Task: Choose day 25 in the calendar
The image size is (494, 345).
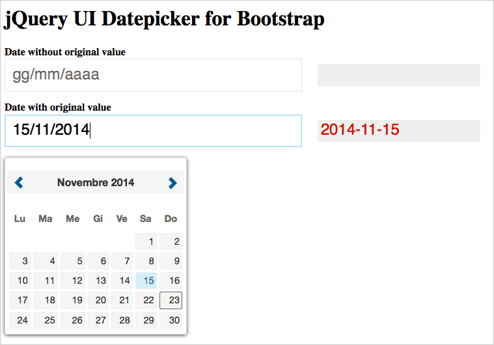Action: [46, 320]
